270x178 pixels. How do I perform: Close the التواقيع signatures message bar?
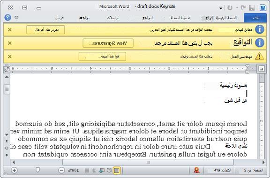[10, 43]
